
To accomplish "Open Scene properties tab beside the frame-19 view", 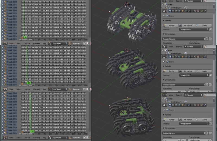I will (176, 57).
